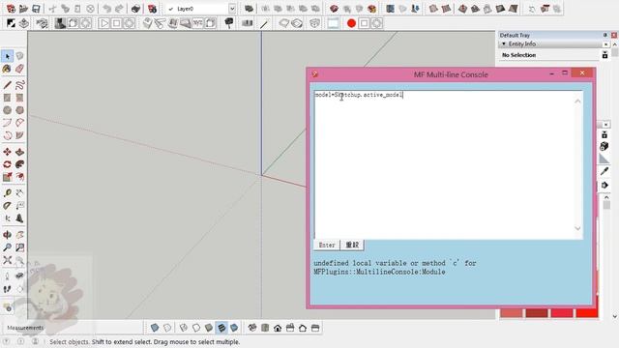Click the line tool icon in top toolbar
The height and width of the screenshot is (348, 619).
(264, 23)
